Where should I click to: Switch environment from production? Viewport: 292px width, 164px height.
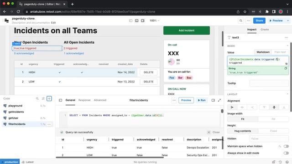[10, 162]
